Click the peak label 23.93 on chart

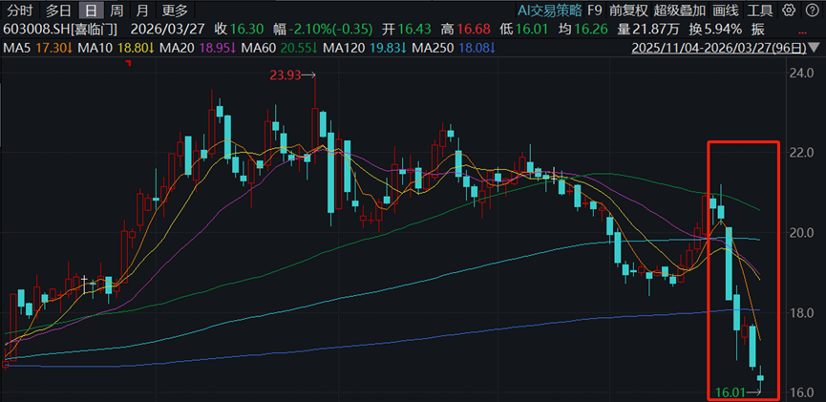(x=285, y=75)
